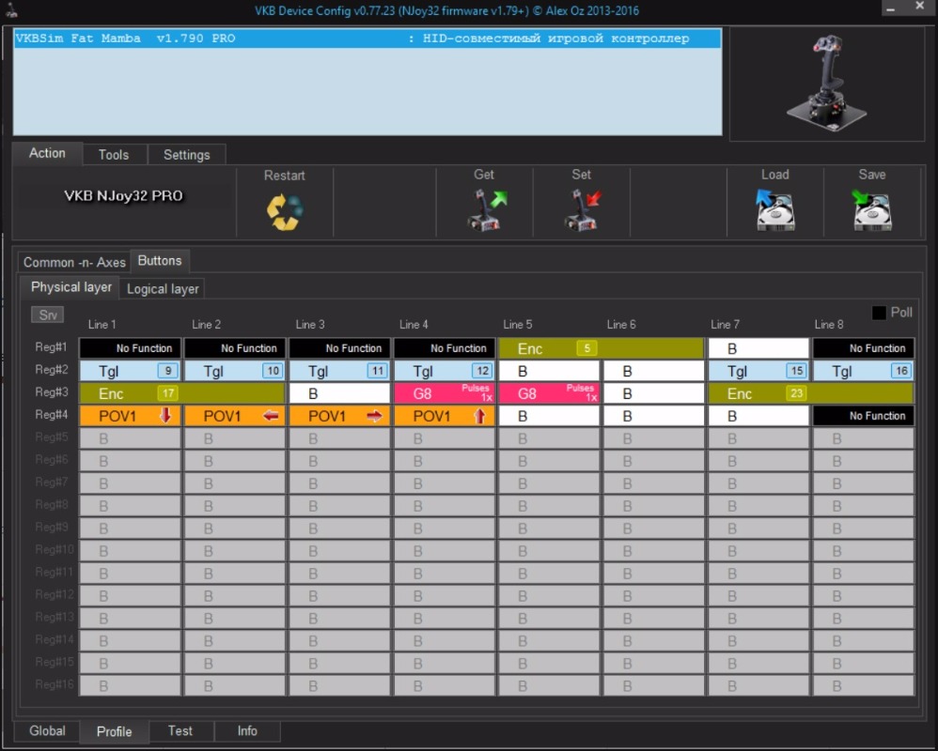Click the Restart recycle icon
Screen dimensions: 938x751
(285, 212)
